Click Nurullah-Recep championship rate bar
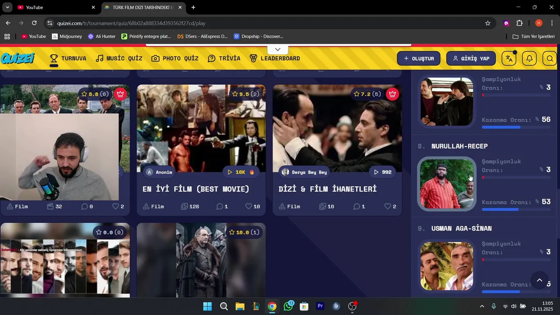This screenshot has height=315, width=560. pos(516,177)
